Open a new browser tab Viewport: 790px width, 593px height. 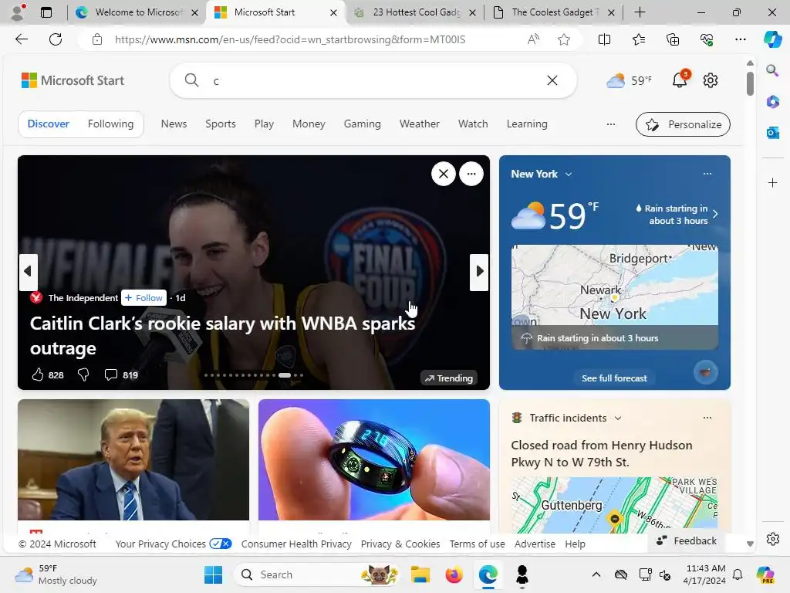click(x=640, y=12)
